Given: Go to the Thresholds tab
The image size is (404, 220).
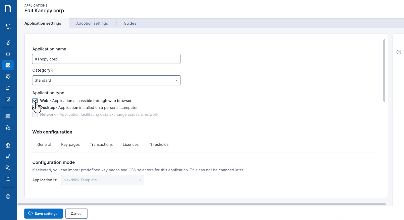Looking at the screenshot, I should pos(158,145).
